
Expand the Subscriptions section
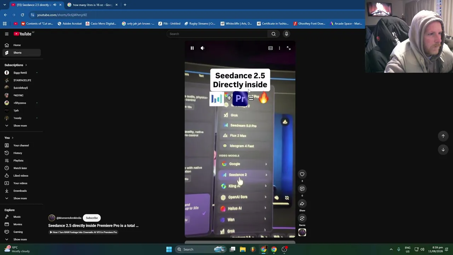(x=16, y=65)
